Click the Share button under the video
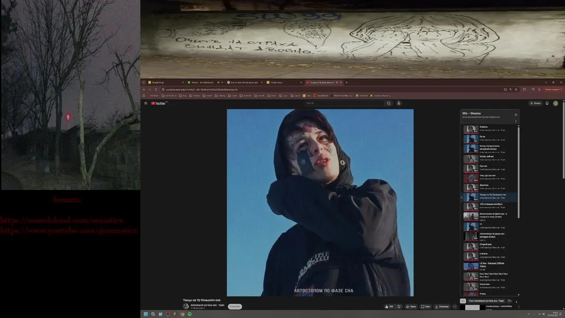 [411, 307]
